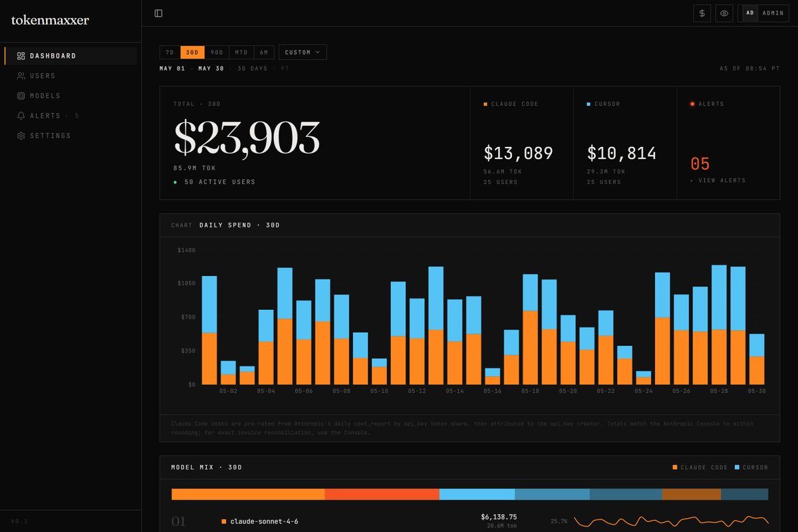Click the light blue Model Mix segment
Screen dimensions: 798x532
coord(477,494)
